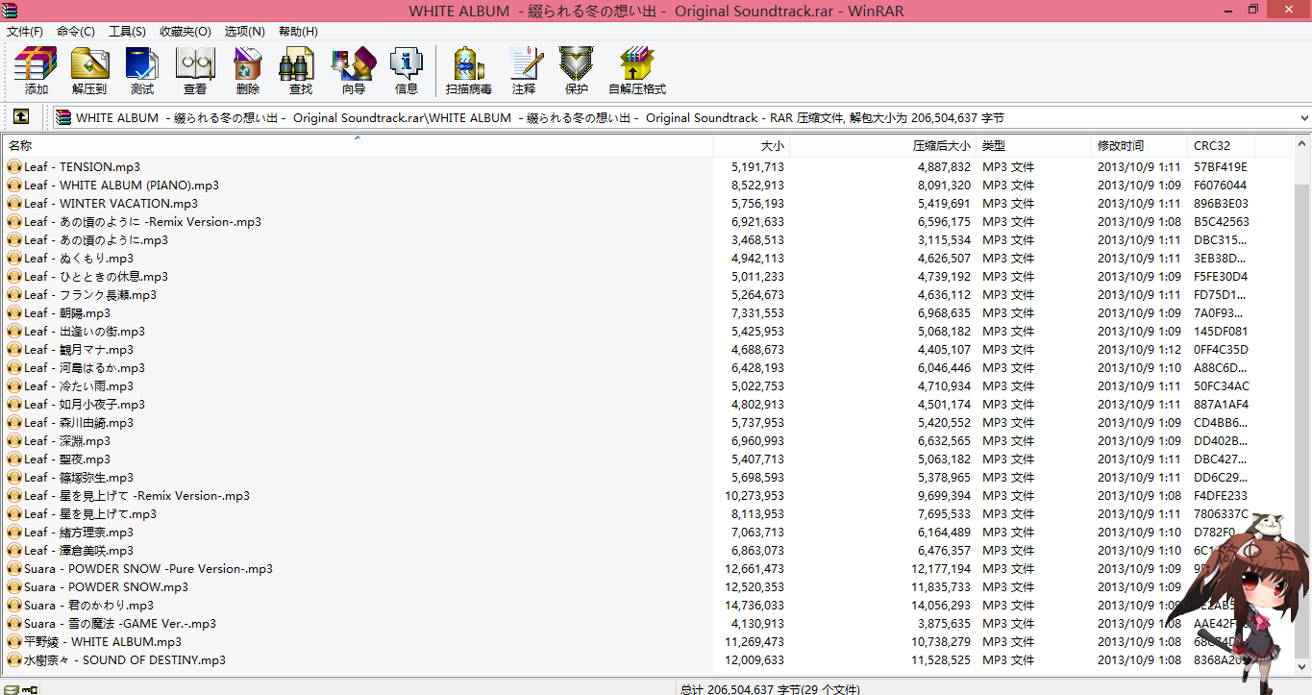Open the 收藏夹(O) menu
Screen dimensions: 1312x695
click(186, 32)
